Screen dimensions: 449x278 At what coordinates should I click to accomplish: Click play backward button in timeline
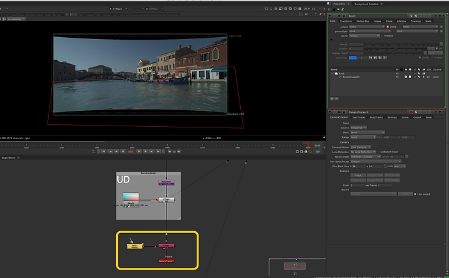[x=123, y=151]
